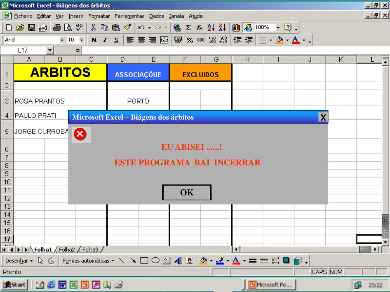Select the Text Box tool

pyautogui.click(x=166, y=260)
